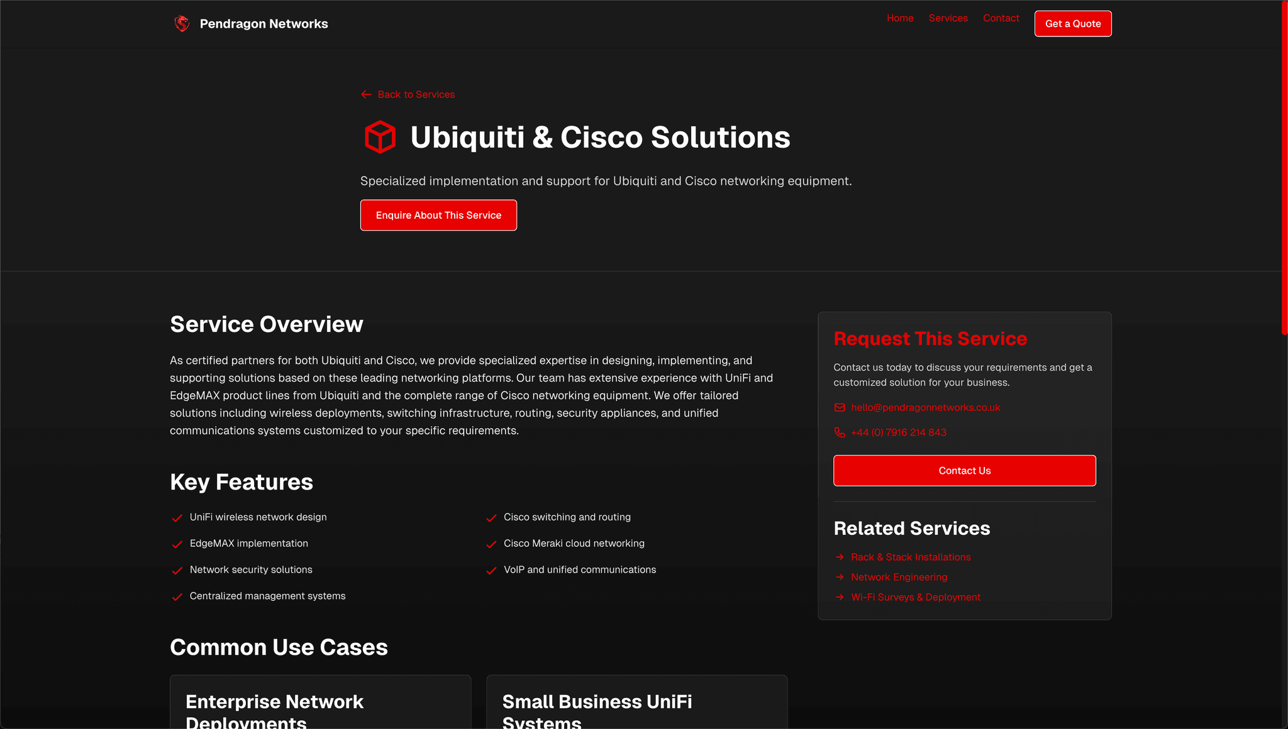Call via the +44 (0) 7916 214 843 link
Viewport: 1288px width, 729px height.
pos(898,432)
